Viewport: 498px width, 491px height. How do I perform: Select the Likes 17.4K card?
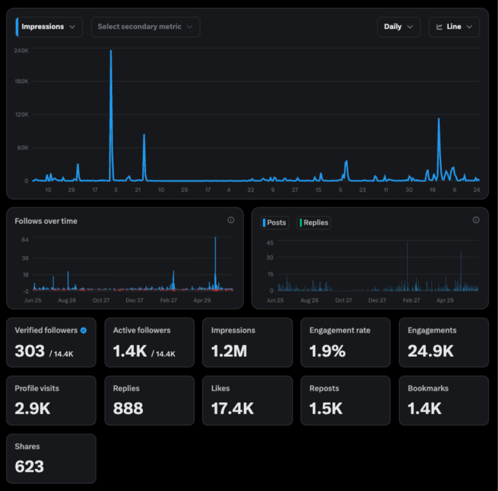tap(248, 400)
